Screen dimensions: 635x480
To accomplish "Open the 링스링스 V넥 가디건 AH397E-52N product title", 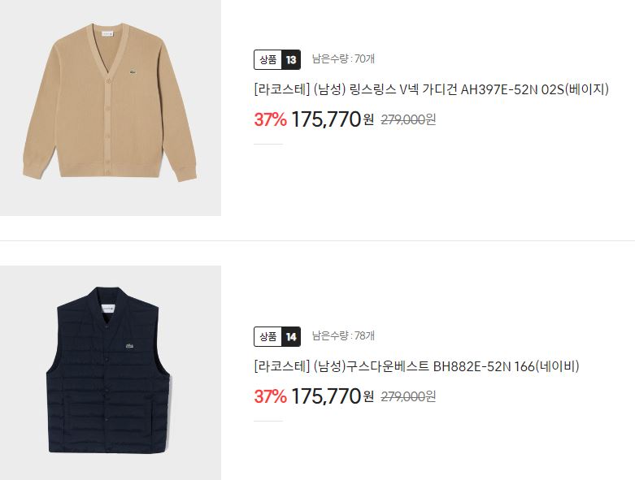I will coord(431,89).
